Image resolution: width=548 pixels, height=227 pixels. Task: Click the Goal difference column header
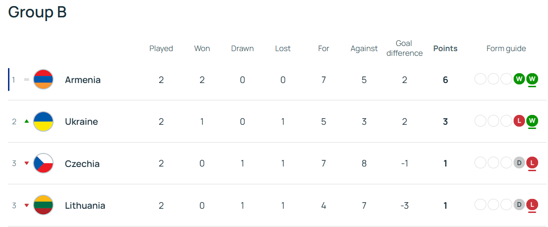[x=404, y=48]
